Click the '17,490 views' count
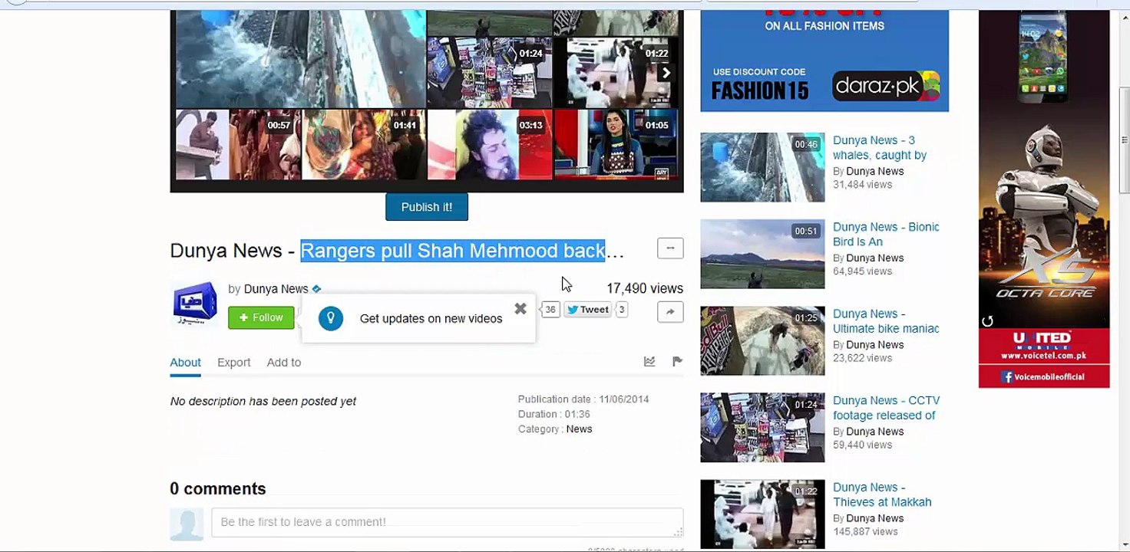1130x552 pixels. click(645, 288)
